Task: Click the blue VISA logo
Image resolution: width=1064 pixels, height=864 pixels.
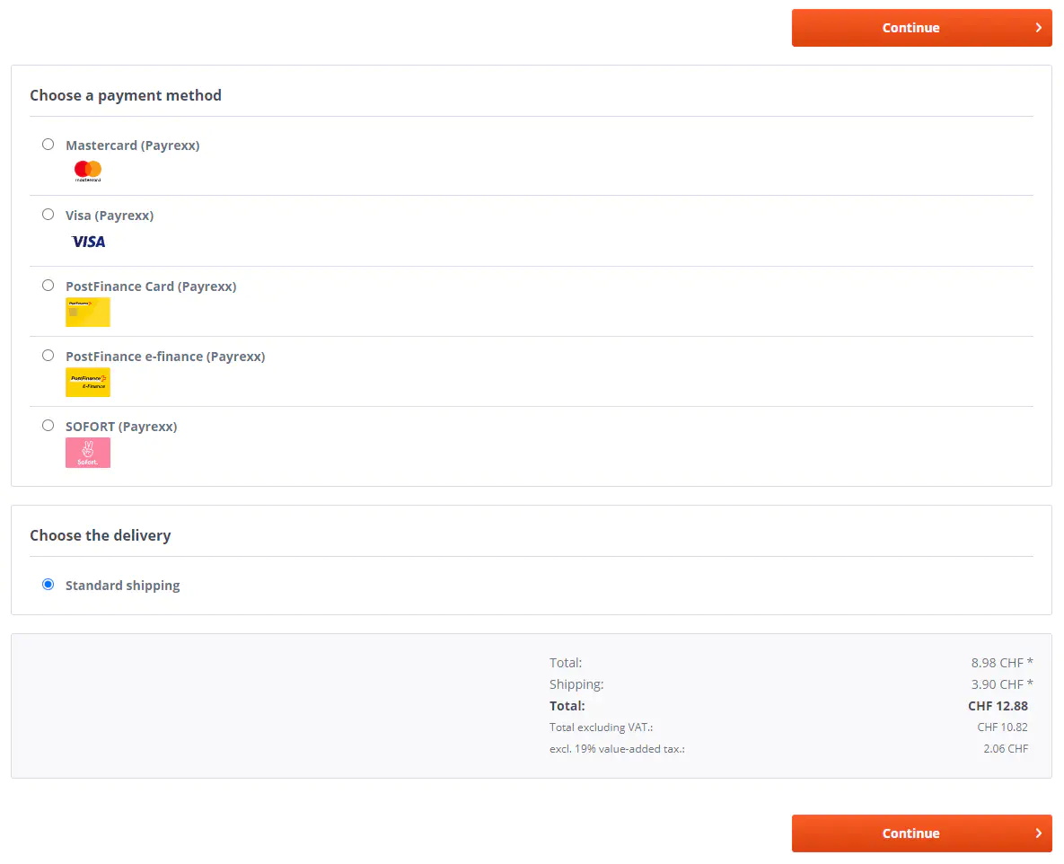Action: click(x=88, y=242)
